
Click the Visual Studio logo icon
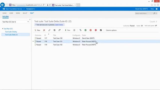point(3,9)
